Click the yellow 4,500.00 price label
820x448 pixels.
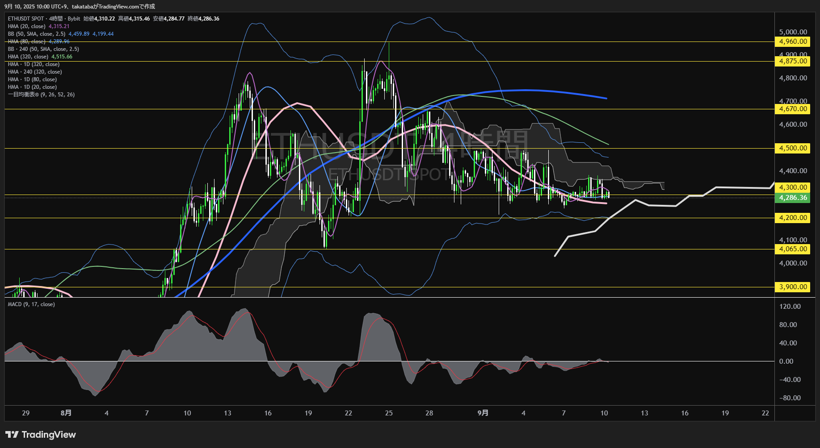[x=793, y=148]
